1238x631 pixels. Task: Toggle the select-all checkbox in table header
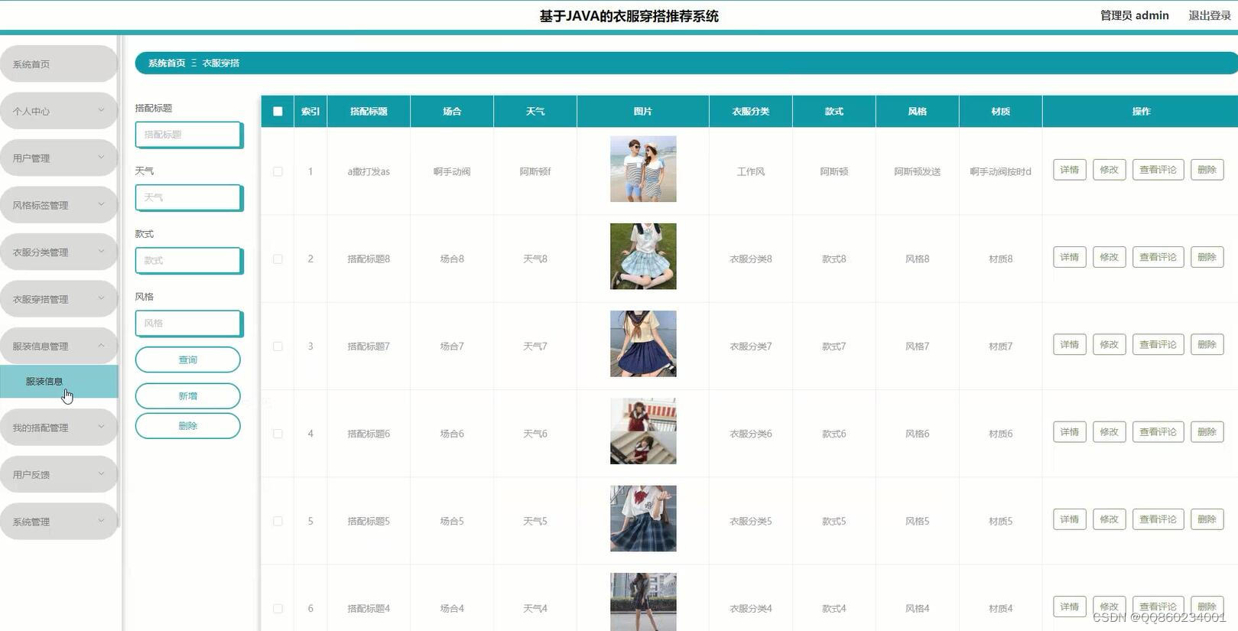[x=278, y=111]
